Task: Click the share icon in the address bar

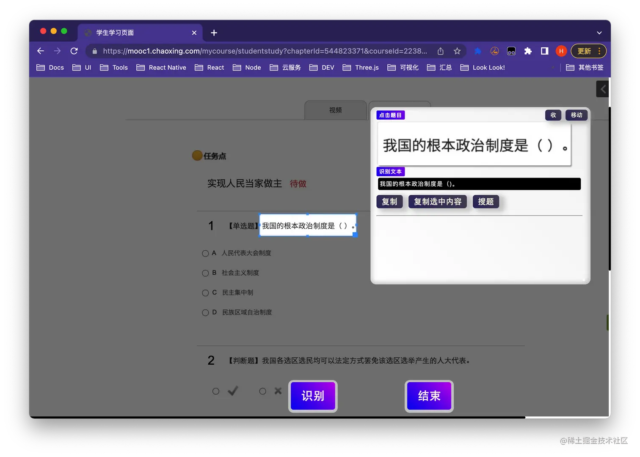Action: pyautogui.click(x=440, y=51)
